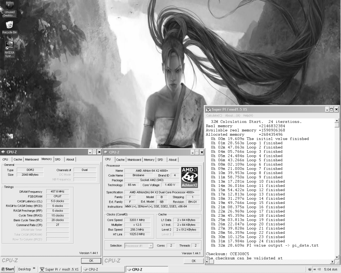The image size is (341, 273).
Task: Expand Desktop toolbar chevron in taskbar
Action: (x=34, y=268)
